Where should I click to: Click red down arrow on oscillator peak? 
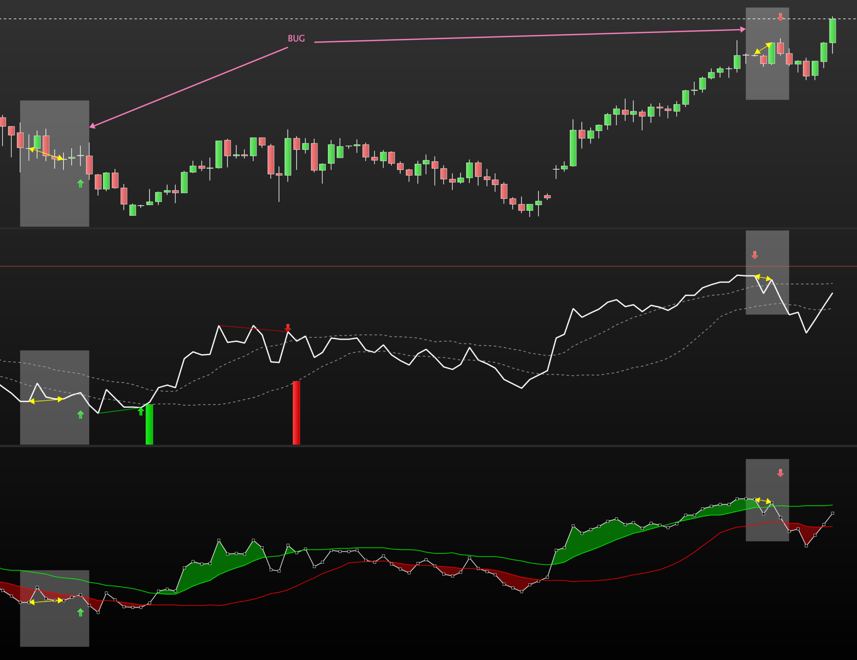pos(288,327)
